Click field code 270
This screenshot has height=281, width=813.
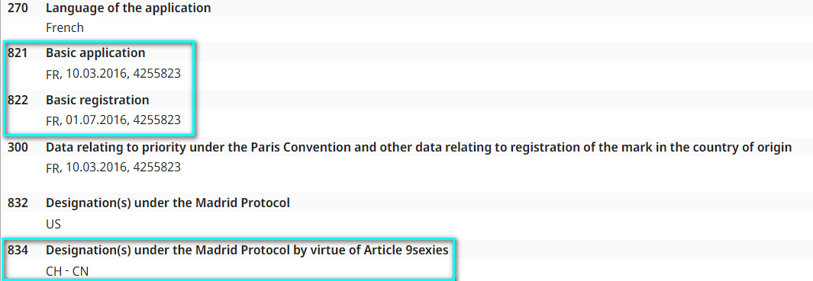point(18,8)
